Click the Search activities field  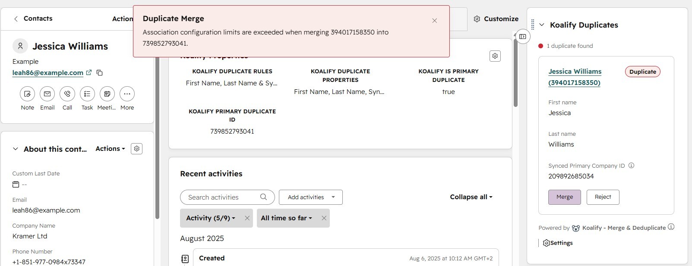pos(227,197)
